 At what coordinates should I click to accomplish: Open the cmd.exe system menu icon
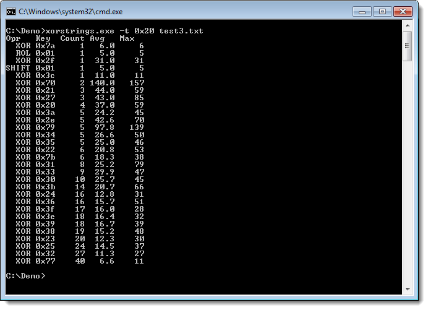(11, 12)
